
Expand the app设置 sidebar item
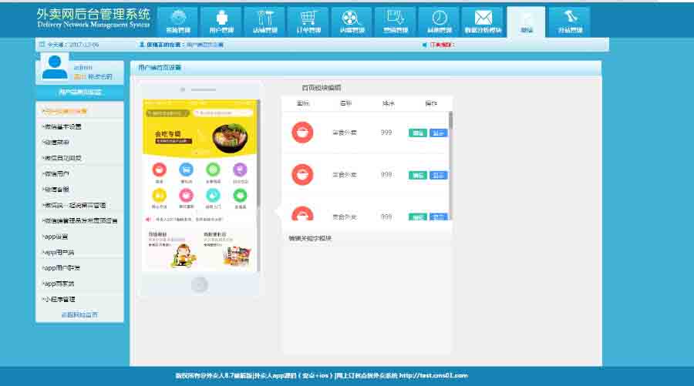pos(56,237)
